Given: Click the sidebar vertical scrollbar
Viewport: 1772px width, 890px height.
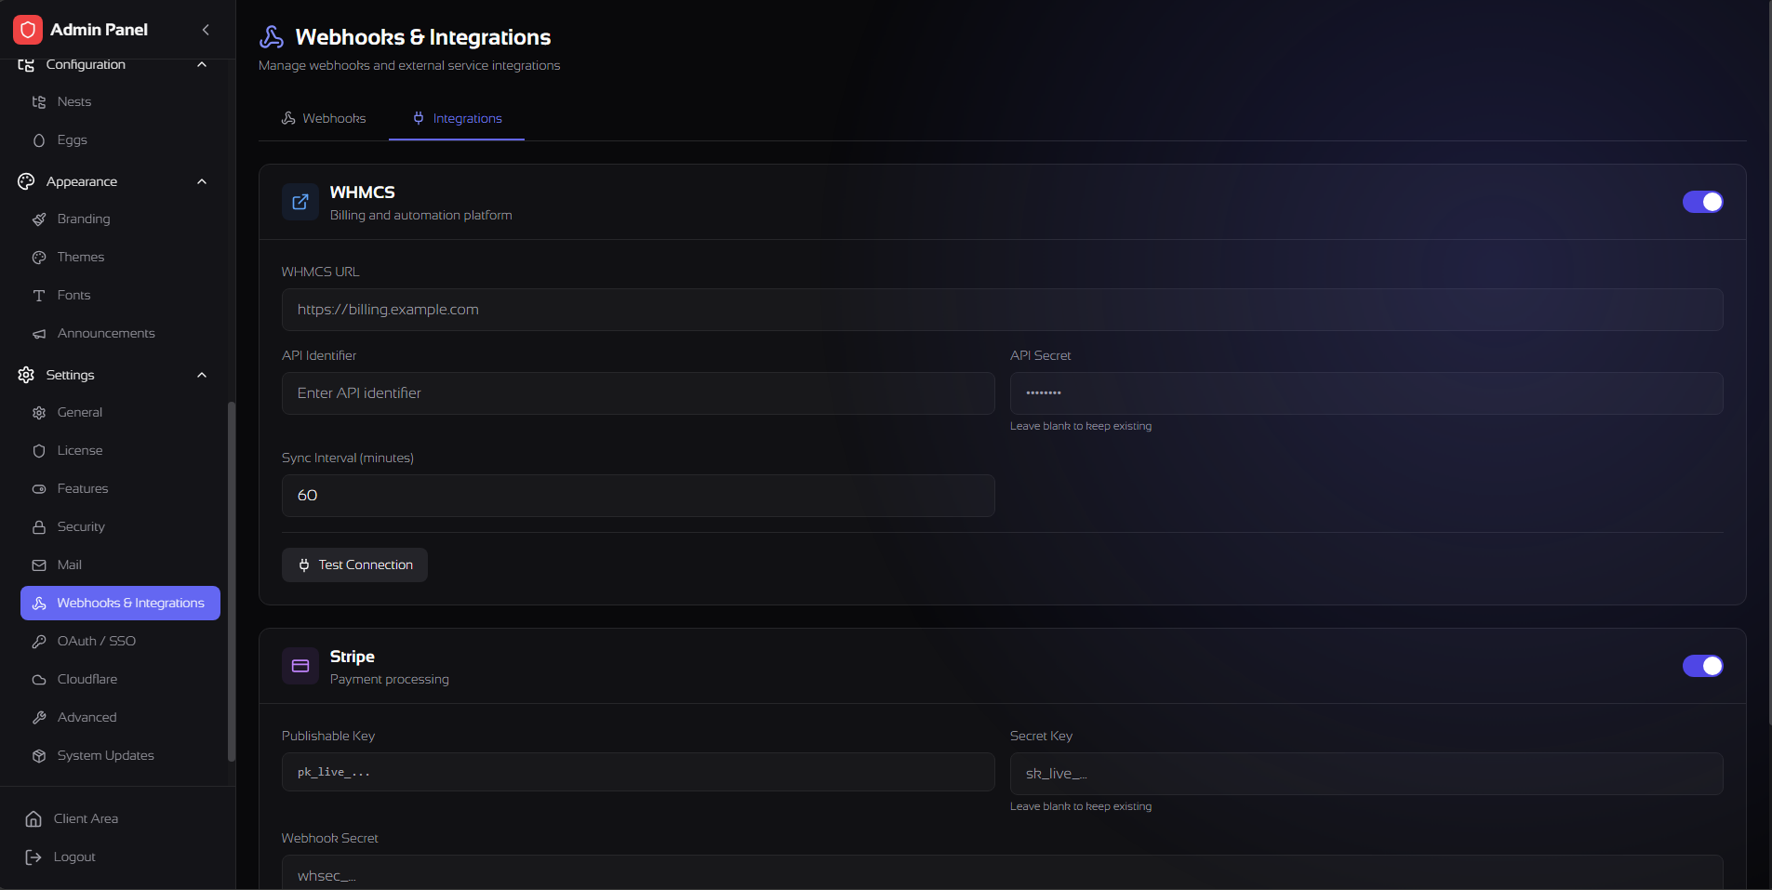Looking at the screenshot, I should (232, 581).
